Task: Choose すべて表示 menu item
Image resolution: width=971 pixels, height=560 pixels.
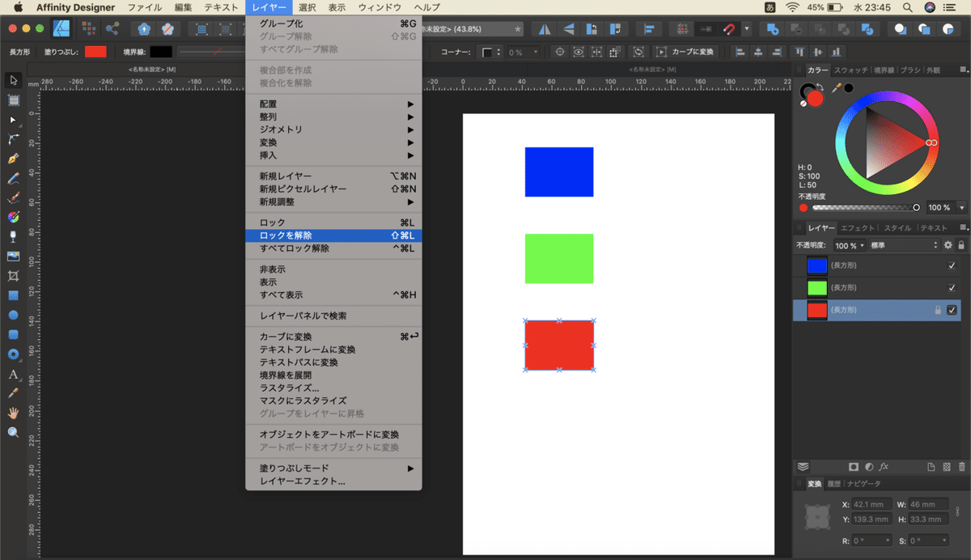Action: [333, 295]
